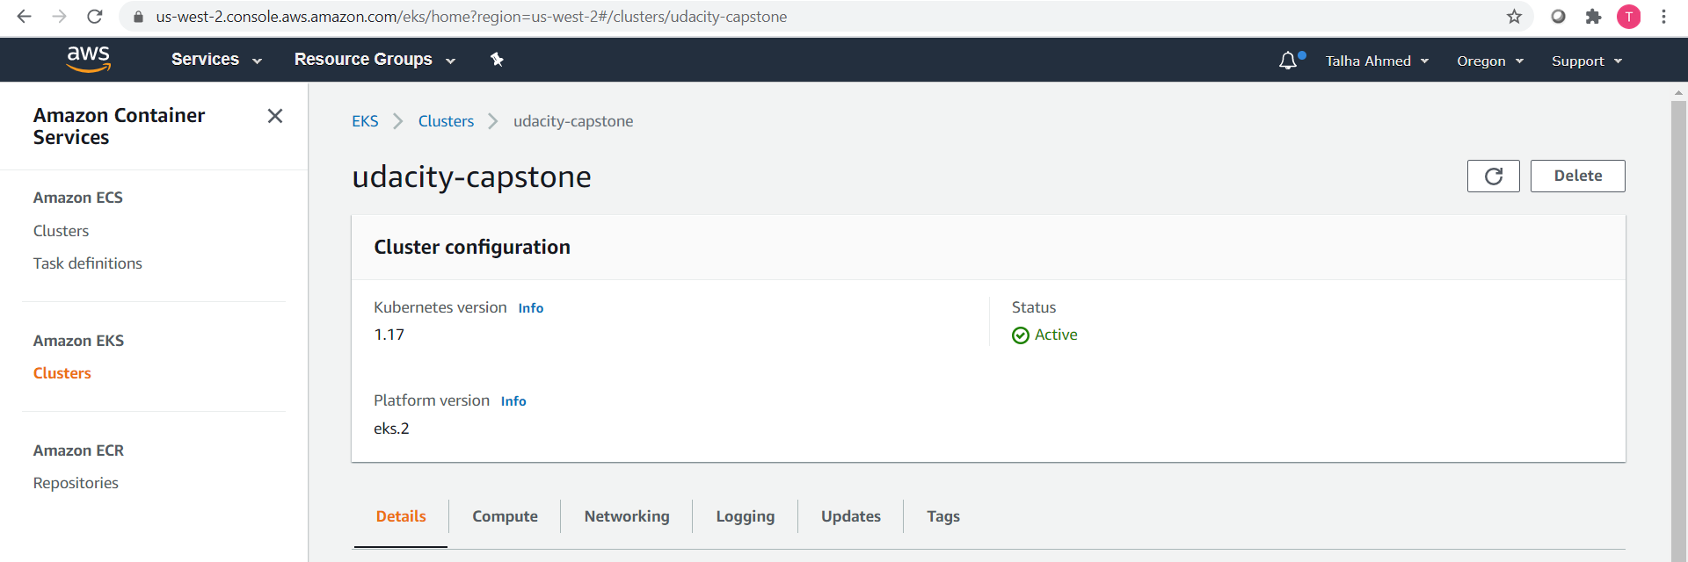Click the Delete cluster button

[x=1577, y=176]
